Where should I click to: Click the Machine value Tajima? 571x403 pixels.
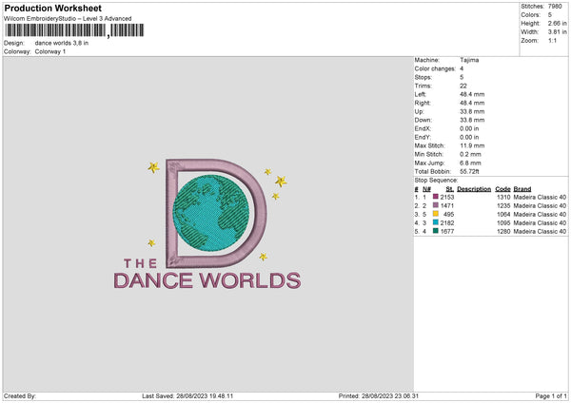pyautogui.click(x=469, y=59)
